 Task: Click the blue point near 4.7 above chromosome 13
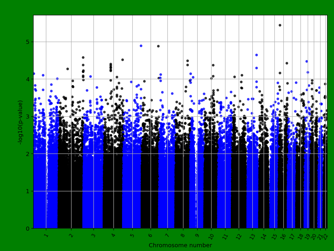[256, 55]
